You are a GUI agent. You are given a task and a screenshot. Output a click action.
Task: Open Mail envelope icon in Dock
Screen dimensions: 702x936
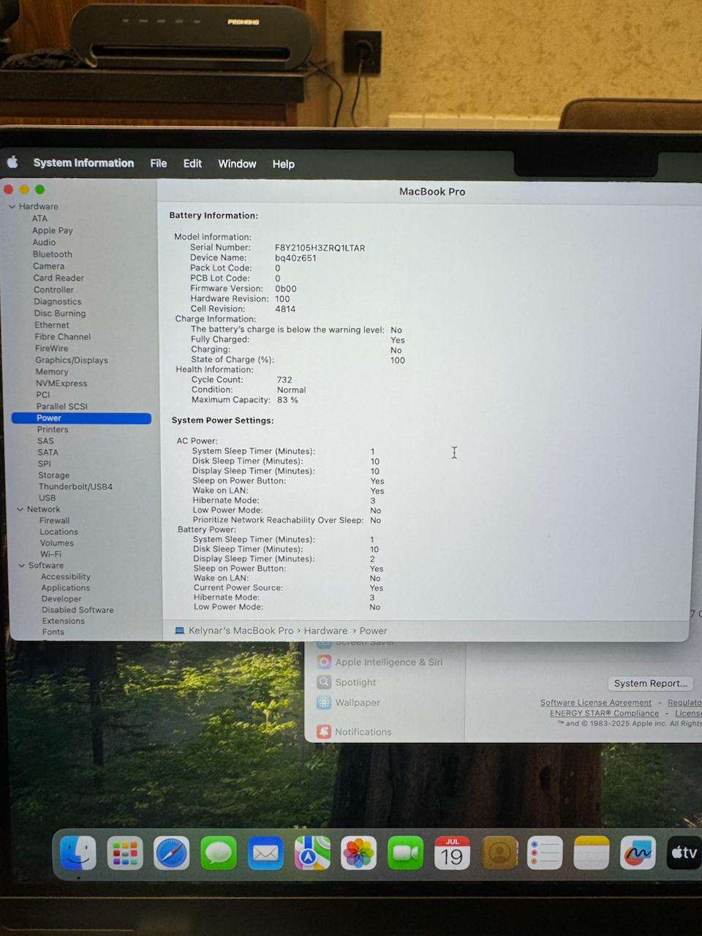pyautogui.click(x=265, y=853)
